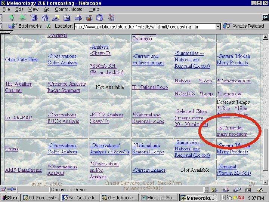Open the ETA model many products link
Image resolution: width=269 pixels, height=202 pixels.
(x=232, y=131)
